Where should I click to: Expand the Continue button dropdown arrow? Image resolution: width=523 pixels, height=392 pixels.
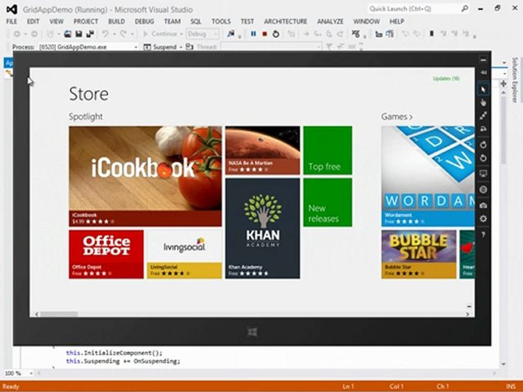(181, 34)
